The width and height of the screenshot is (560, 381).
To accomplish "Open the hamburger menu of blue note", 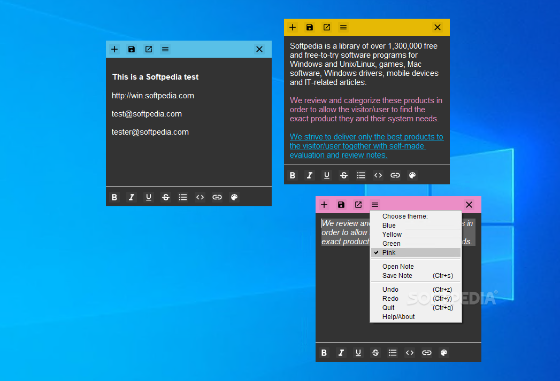I will point(165,49).
